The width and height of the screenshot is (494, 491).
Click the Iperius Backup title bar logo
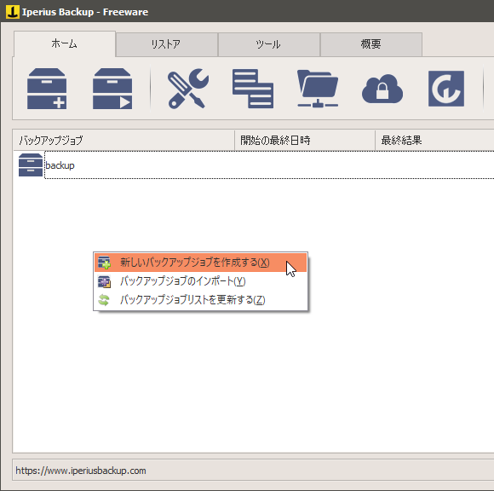coord(13,12)
